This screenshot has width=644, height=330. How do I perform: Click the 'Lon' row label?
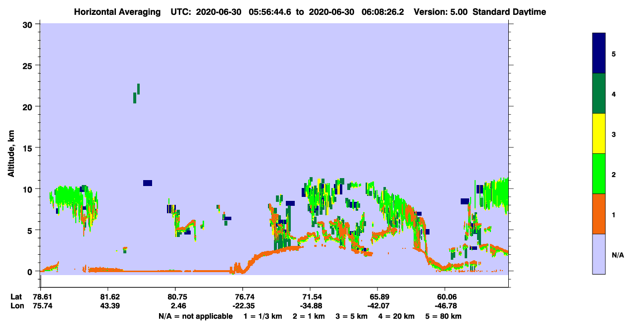(x=16, y=306)
